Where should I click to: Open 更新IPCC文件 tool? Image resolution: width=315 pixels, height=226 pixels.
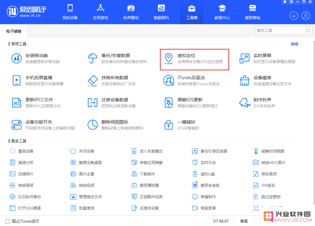(36, 102)
